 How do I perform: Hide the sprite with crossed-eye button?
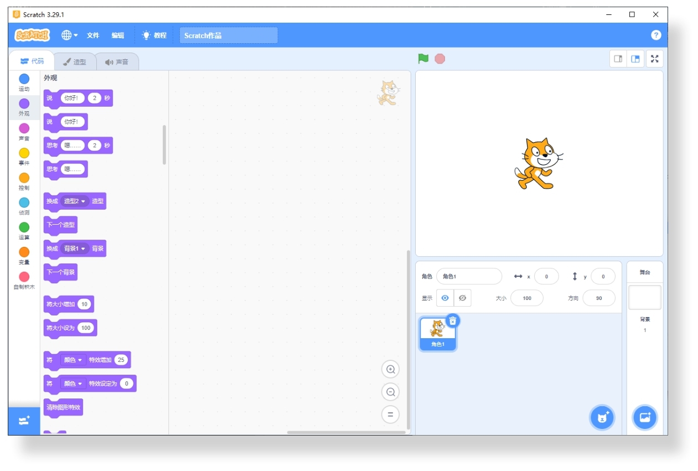[x=463, y=298]
